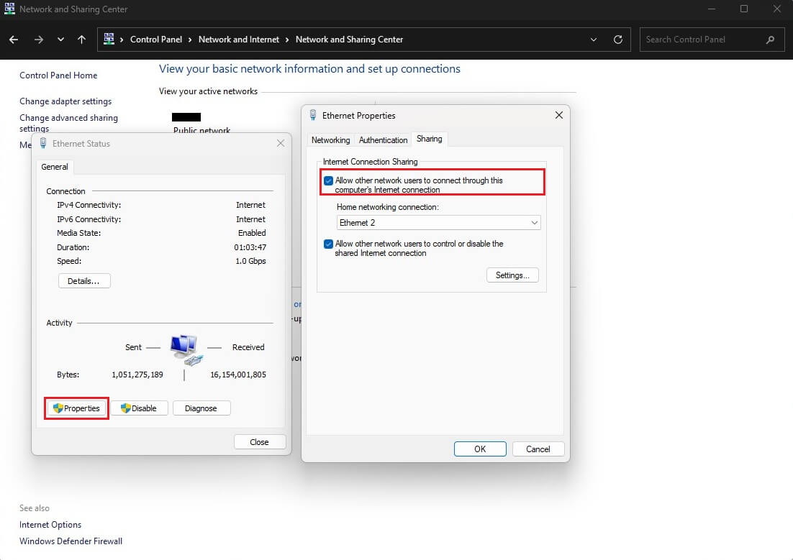Switch to the Authentication tab
The height and width of the screenshot is (560, 793).
[382, 139]
